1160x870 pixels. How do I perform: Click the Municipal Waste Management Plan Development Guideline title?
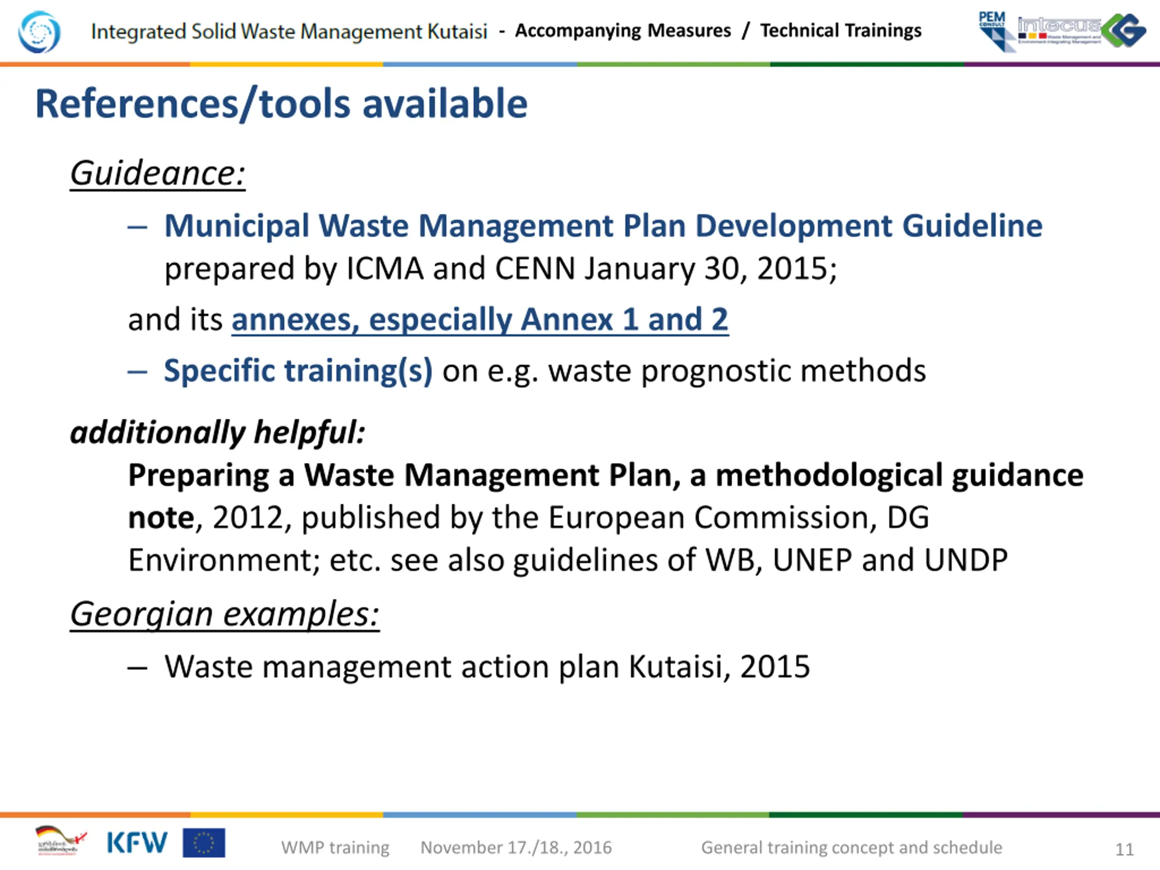click(603, 226)
